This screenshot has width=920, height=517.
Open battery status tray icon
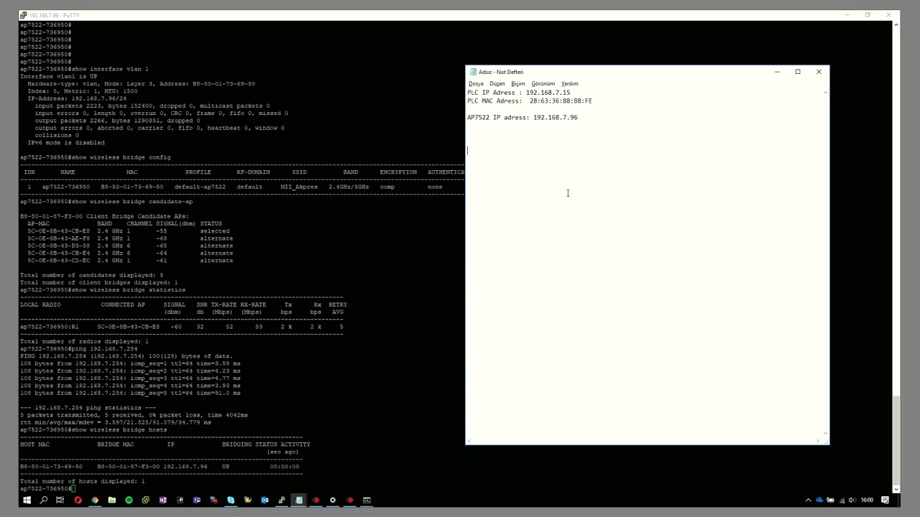point(830,500)
